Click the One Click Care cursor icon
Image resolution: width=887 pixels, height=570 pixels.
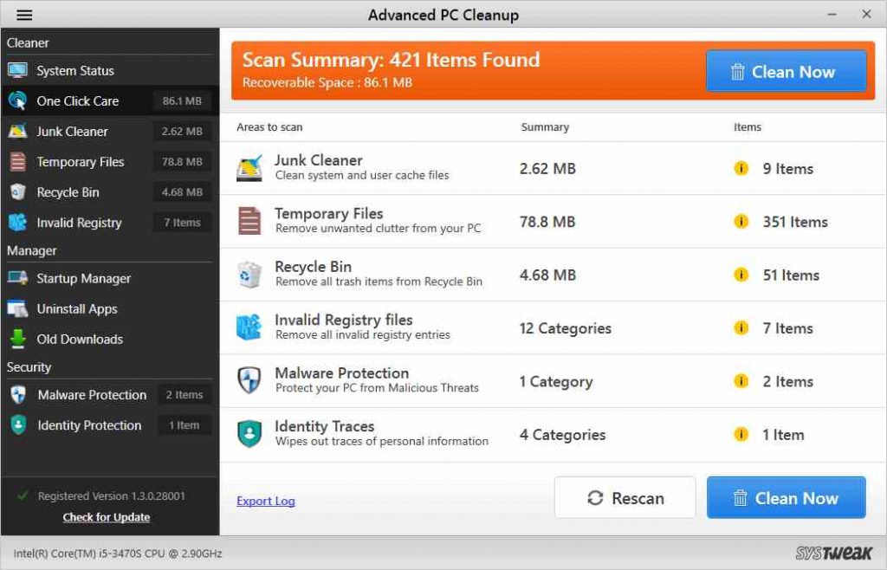[x=17, y=100]
